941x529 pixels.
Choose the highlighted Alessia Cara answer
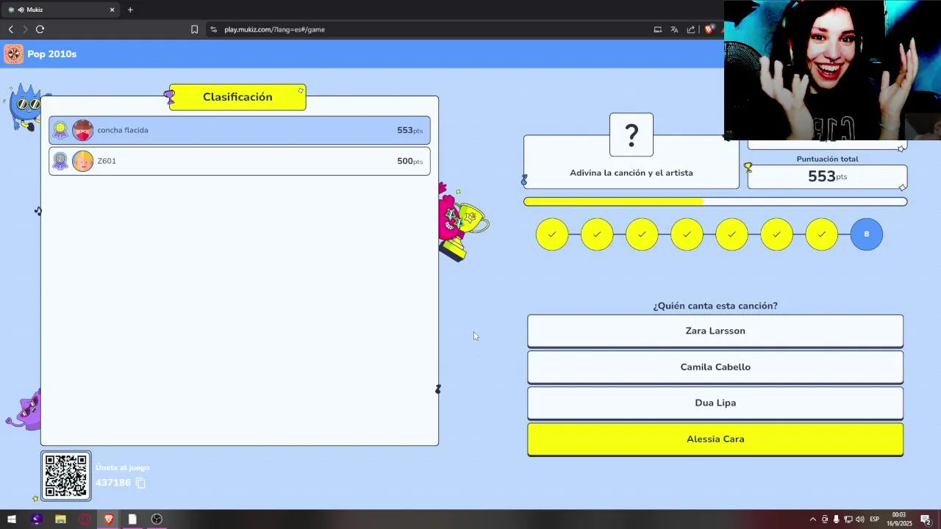(715, 439)
